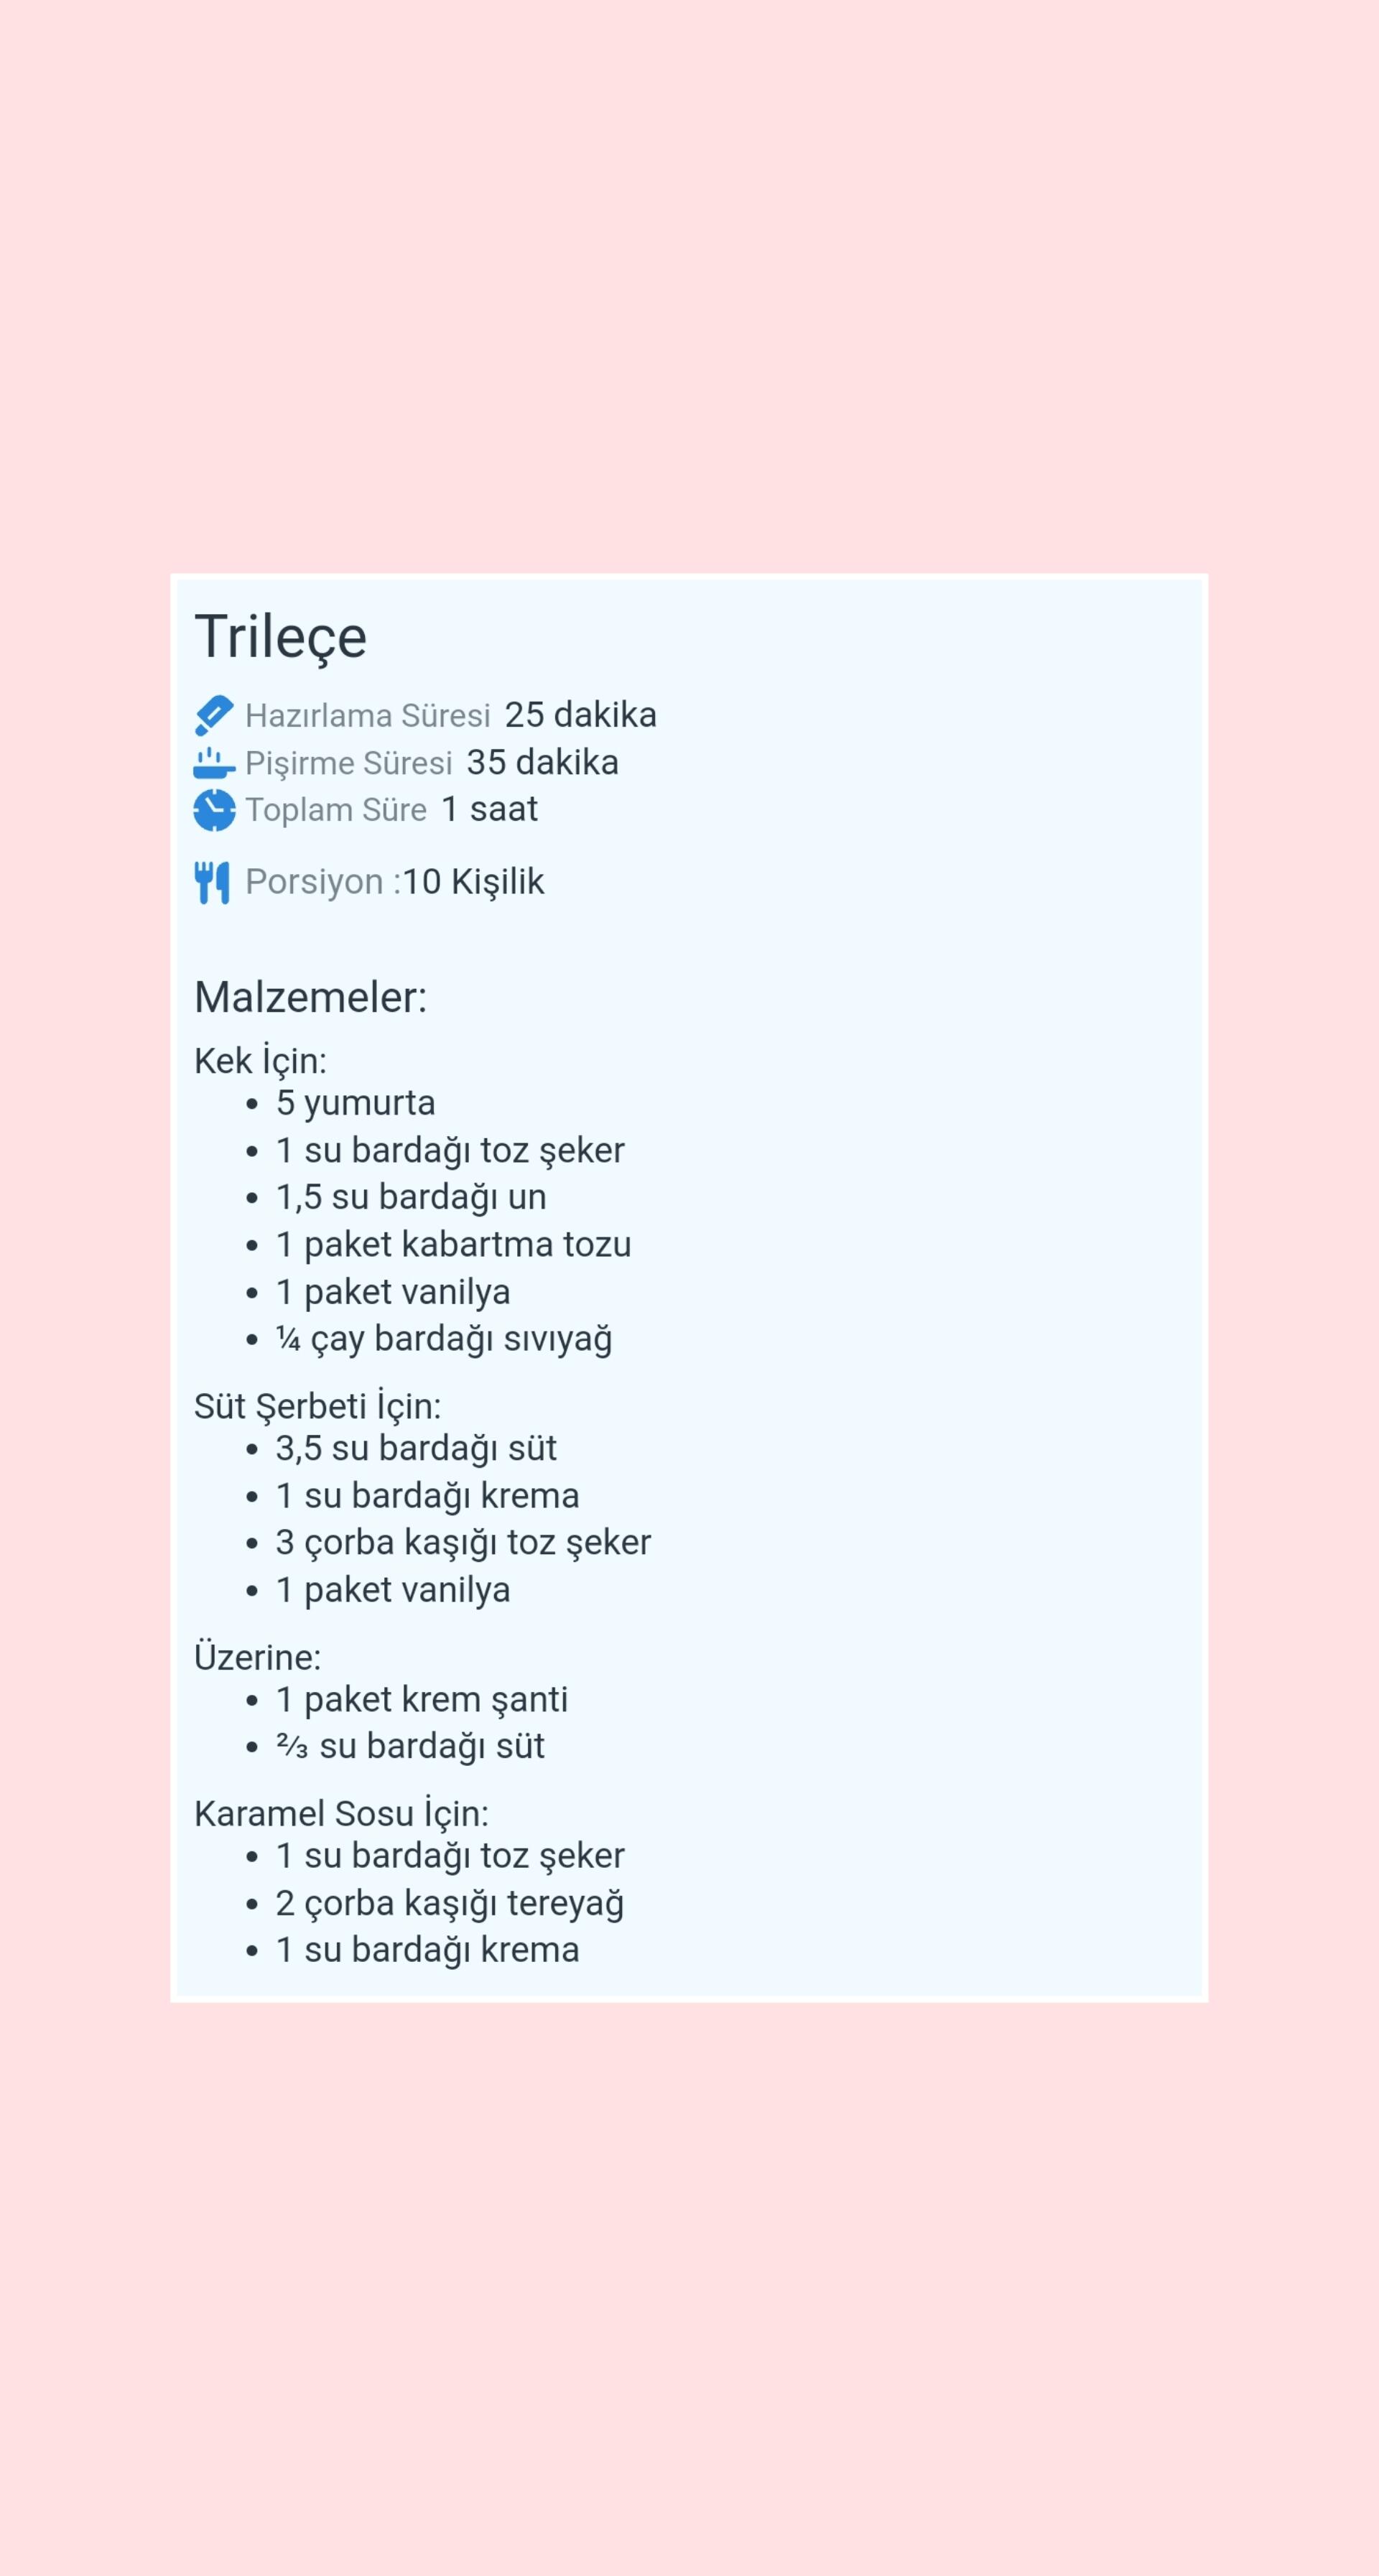Click the Malzemeler heading
Screen dimensions: 1379x2576
(x=311, y=998)
